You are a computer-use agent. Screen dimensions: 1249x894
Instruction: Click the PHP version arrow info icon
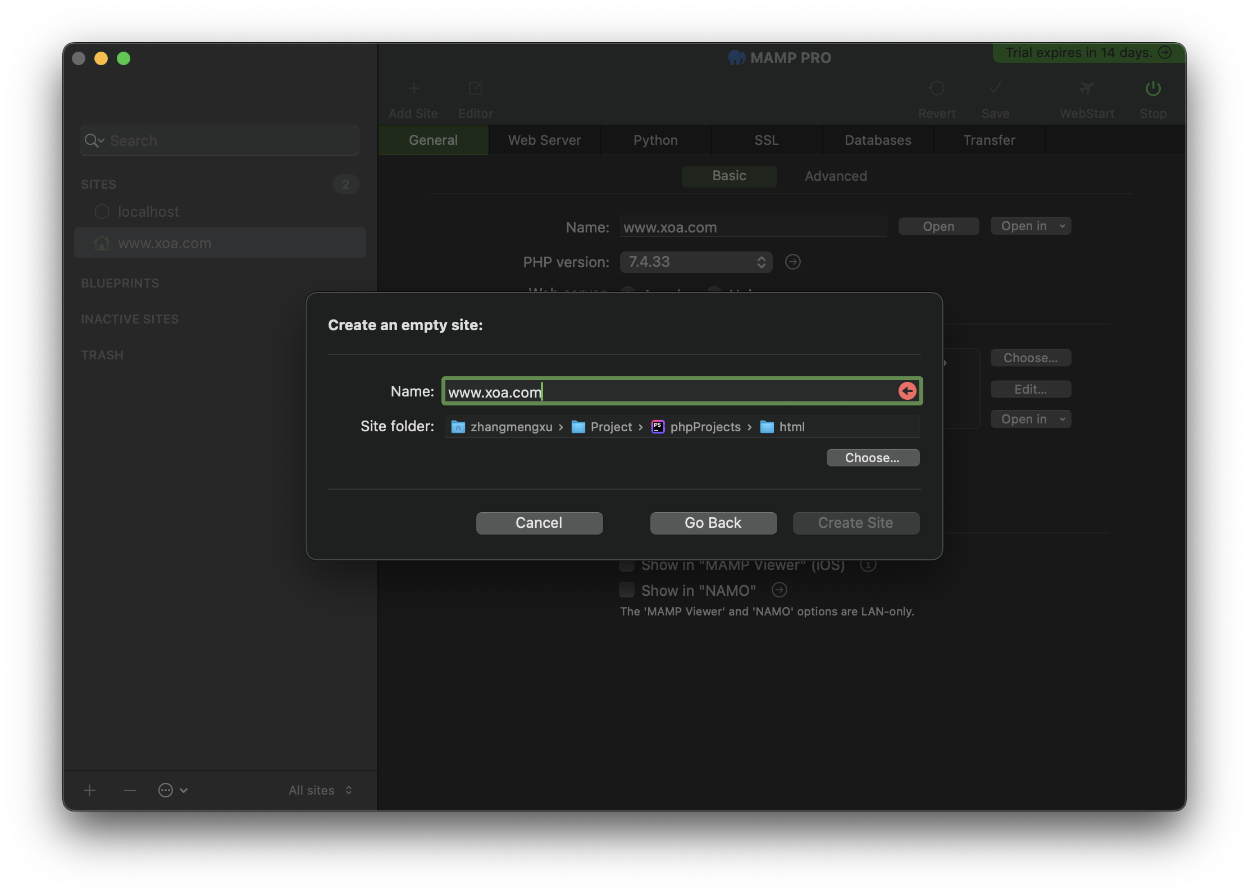pos(792,262)
